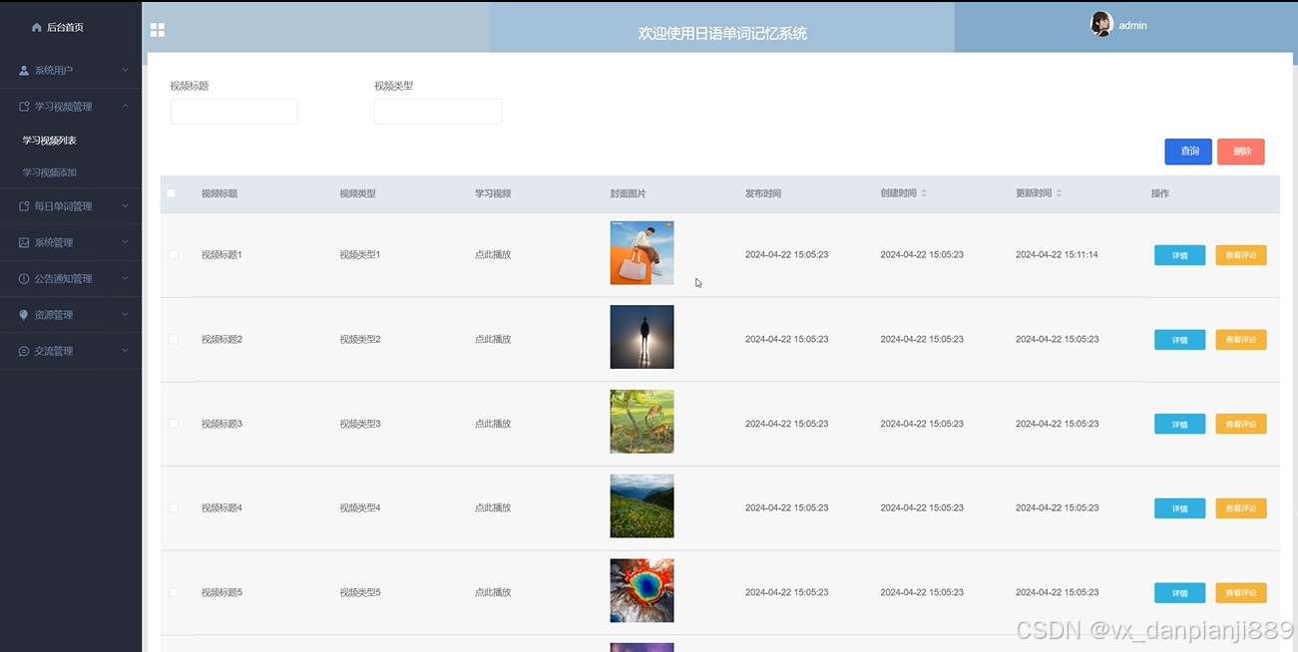Expand the 公告通知管理 menu chevron

pos(125,279)
